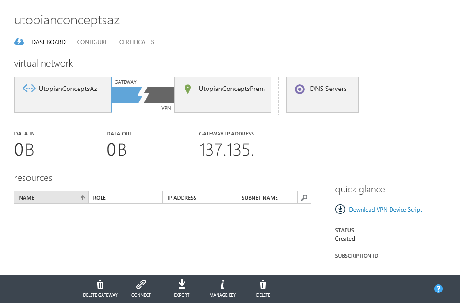Viewport: 460px width, 303px height.
Task: Click the DATA OUT 0 B value
Action: coord(116,150)
